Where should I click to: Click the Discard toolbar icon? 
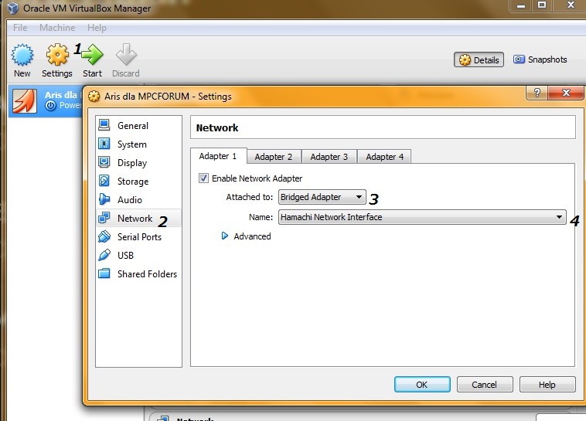pyautogui.click(x=126, y=55)
